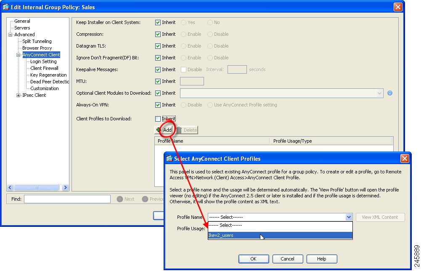Viewport: 421px width, 271px height.
Task: Toggle Inherit checkbox for MTU
Action: [x=158, y=81]
